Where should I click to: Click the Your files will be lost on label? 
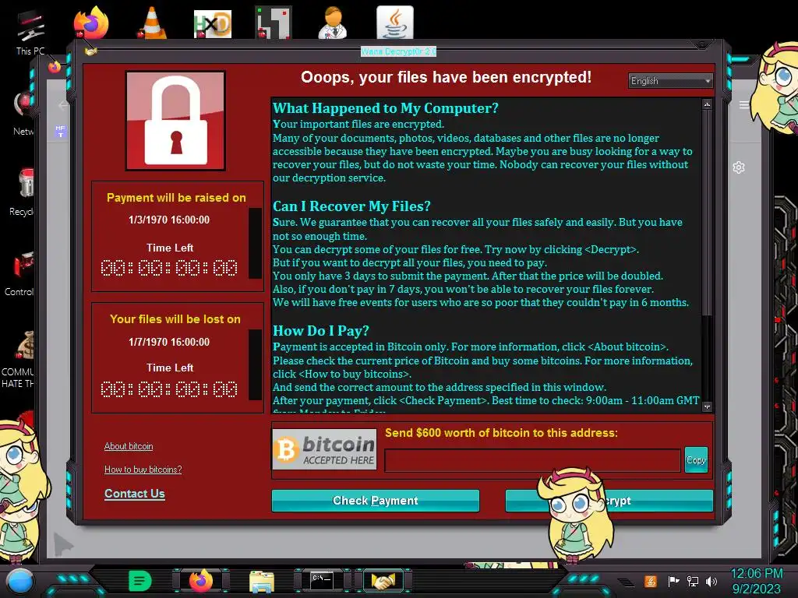175,319
